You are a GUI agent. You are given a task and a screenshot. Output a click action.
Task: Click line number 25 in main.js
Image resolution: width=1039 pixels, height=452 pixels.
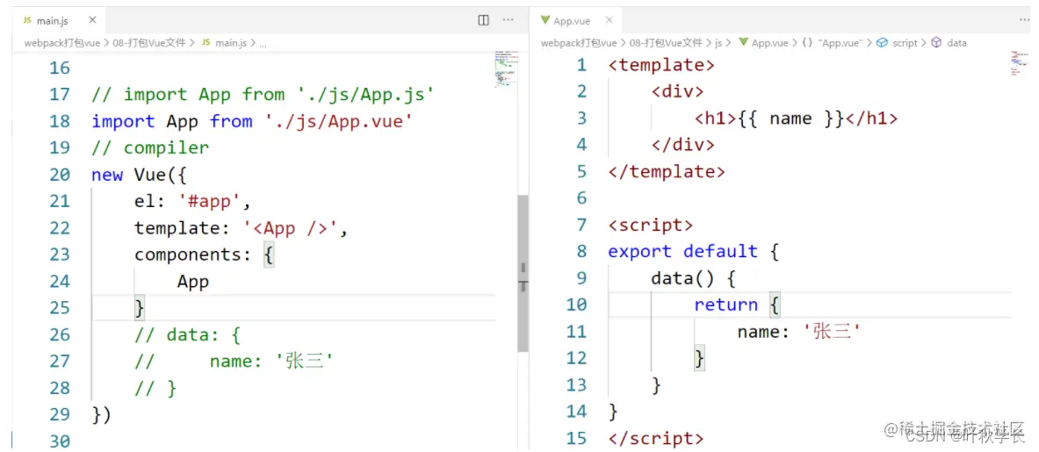(x=59, y=308)
